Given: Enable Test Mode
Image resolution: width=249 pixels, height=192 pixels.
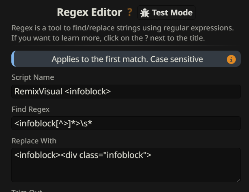Looking at the screenshot, I should [167, 13].
